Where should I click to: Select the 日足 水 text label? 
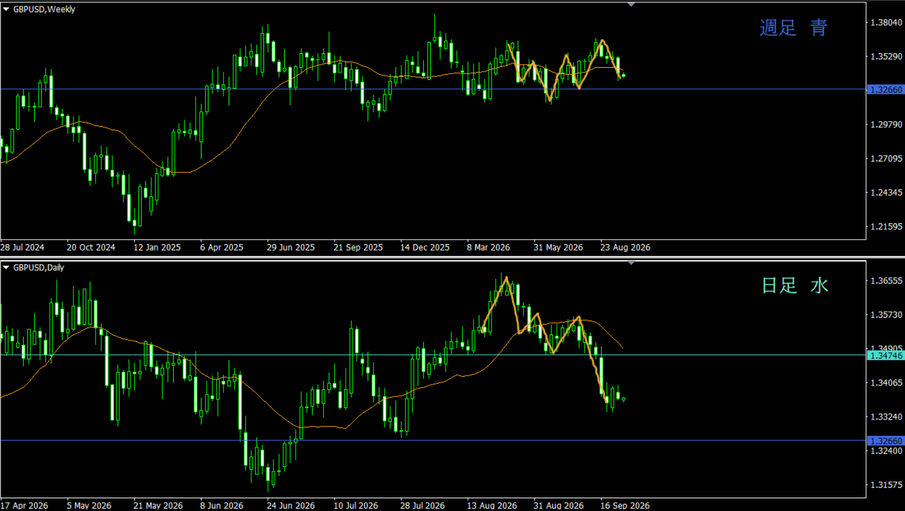tap(794, 285)
